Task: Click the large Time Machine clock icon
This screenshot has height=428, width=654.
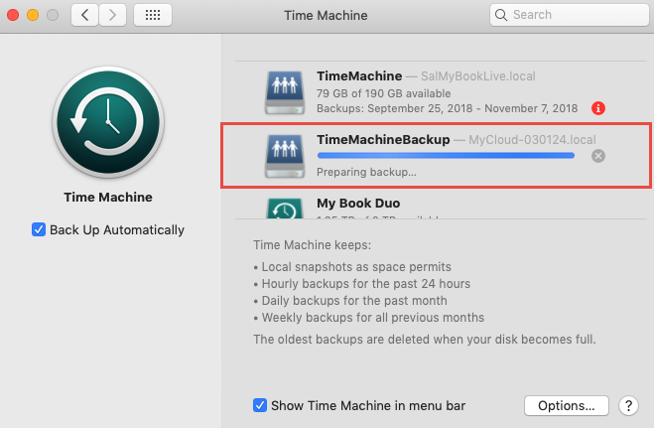Action: coord(108,122)
